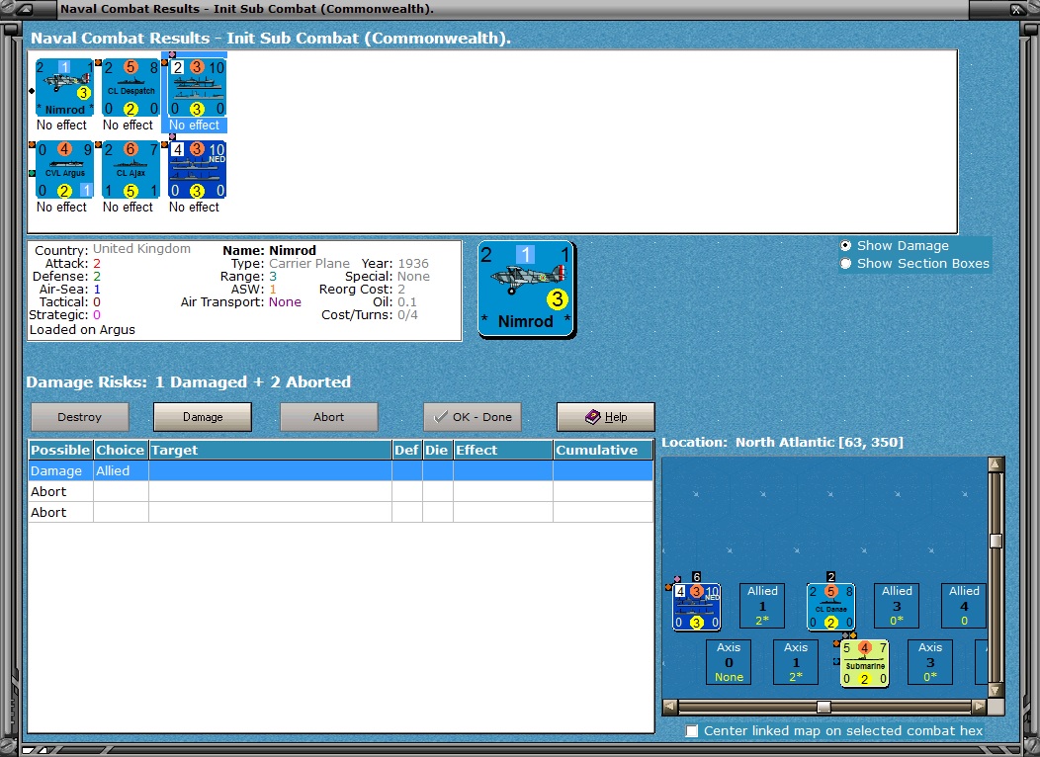This screenshot has width=1040, height=757.
Task: Click the Allied 4 section box
Action: (x=964, y=606)
